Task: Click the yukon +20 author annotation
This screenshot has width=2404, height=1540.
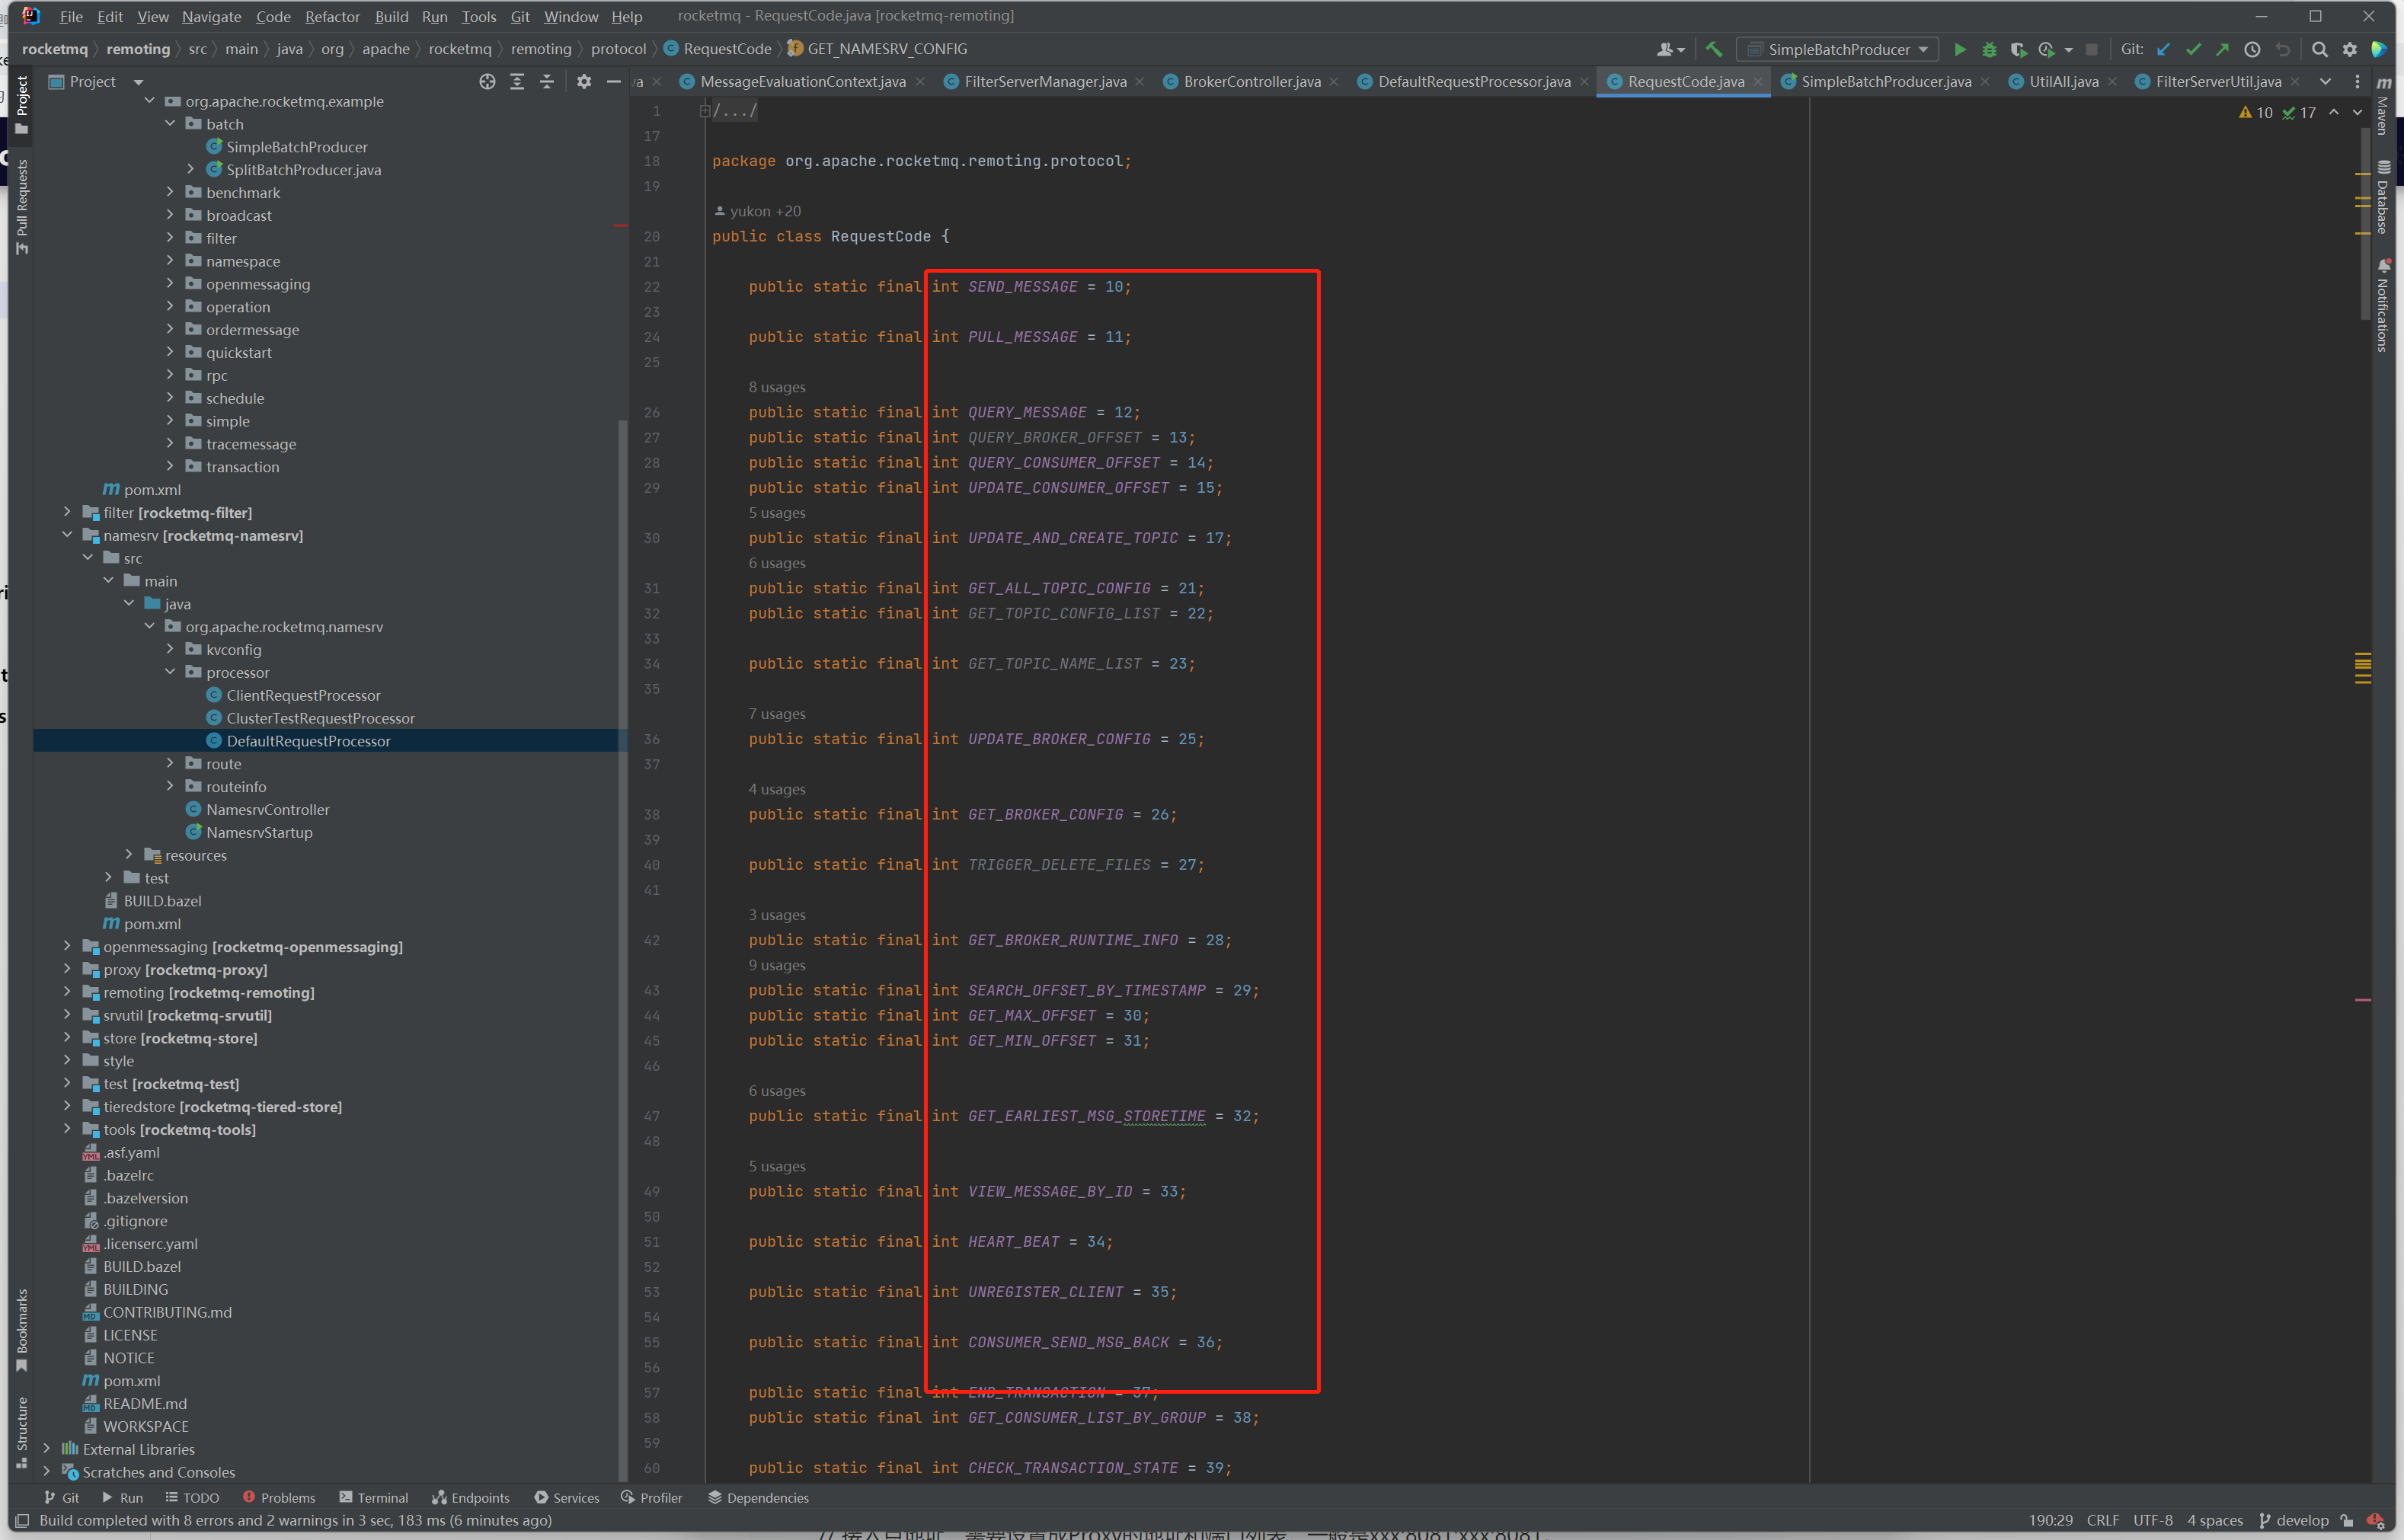Action: (758, 211)
